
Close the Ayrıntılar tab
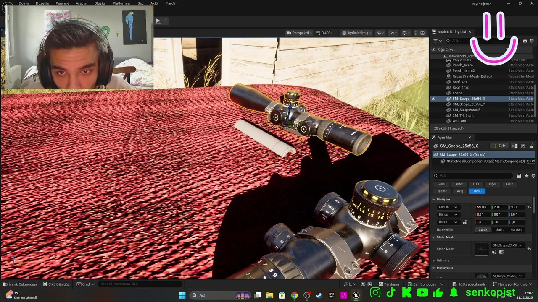tap(470, 137)
